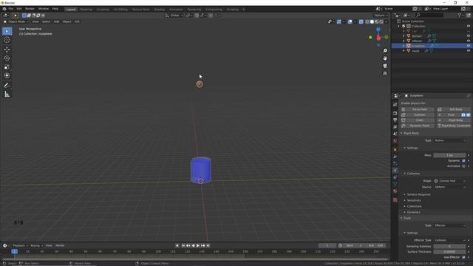Select the Rotate tool
The height and width of the screenshot is (266, 473).
point(7,58)
